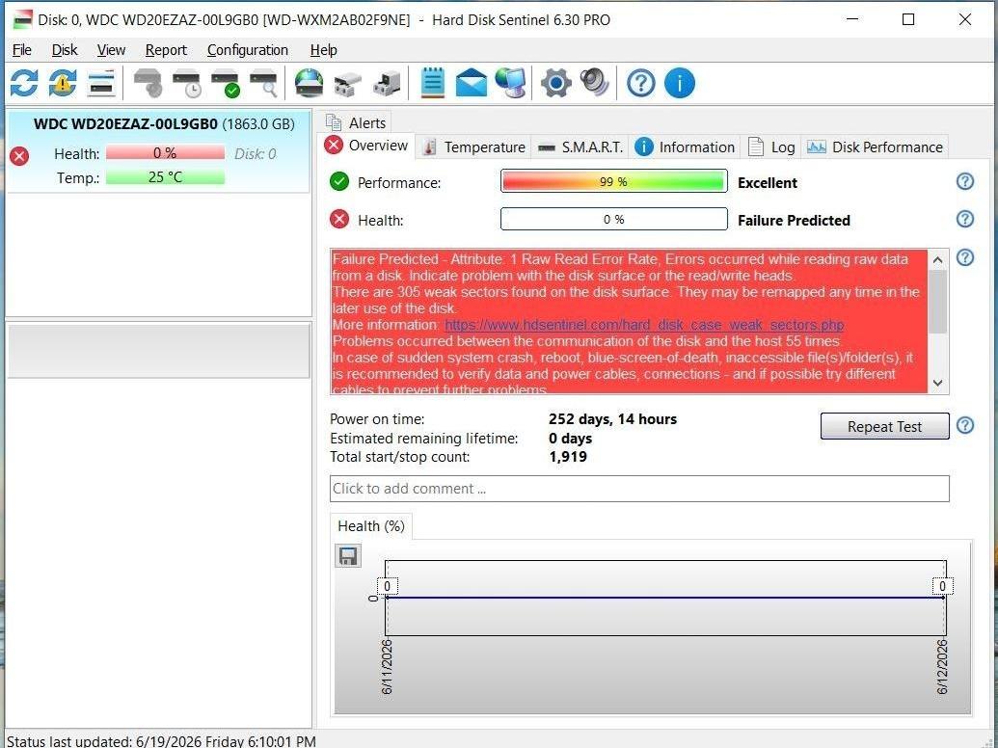Click the red X health icon in disk list
The image size is (998, 748).
click(19, 156)
